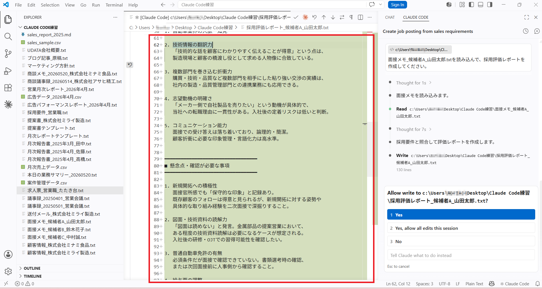Screen dimensions: 542x289
Task: Toggle the primary side bar
Action: (471, 5)
